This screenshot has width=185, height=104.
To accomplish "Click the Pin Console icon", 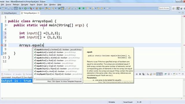I will 165,74.
